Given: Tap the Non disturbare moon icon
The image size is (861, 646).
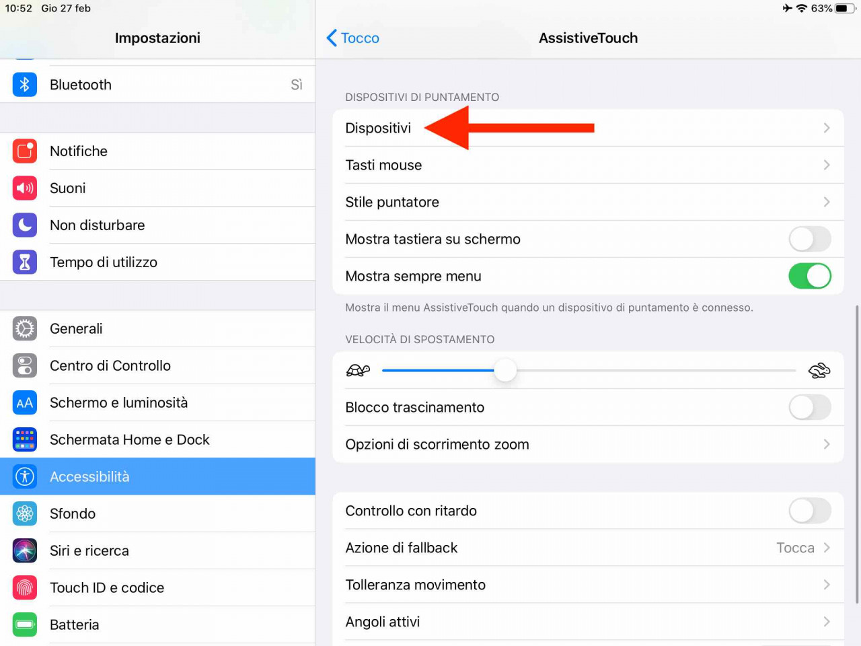Looking at the screenshot, I should [x=25, y=225].
